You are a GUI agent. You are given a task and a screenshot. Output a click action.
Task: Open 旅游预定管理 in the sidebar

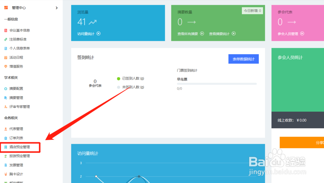coord(20,156)
